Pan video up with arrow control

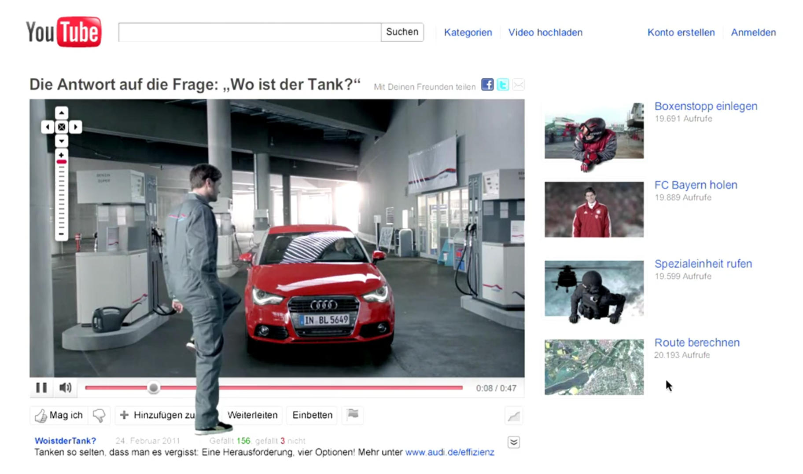tap(62, 113)
